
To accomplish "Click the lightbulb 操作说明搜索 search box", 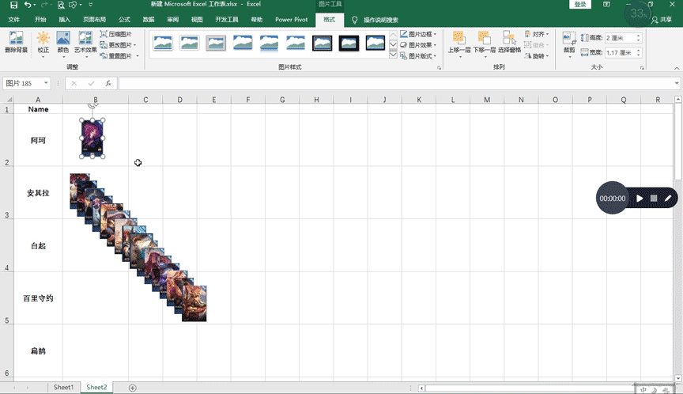I will [375, 20].
